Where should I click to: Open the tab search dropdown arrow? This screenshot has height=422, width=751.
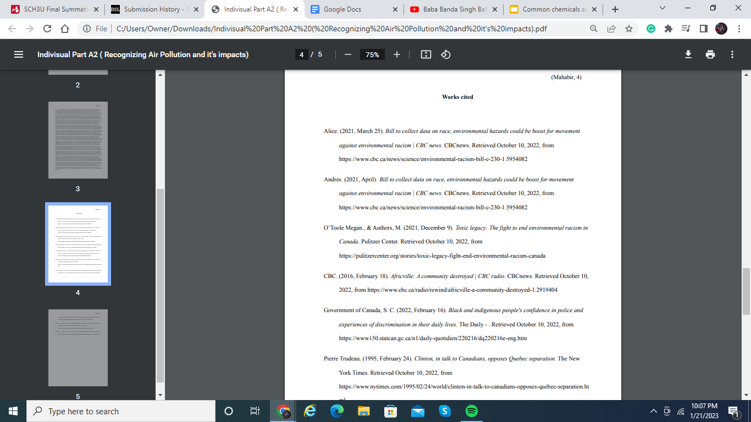(662, 8)
